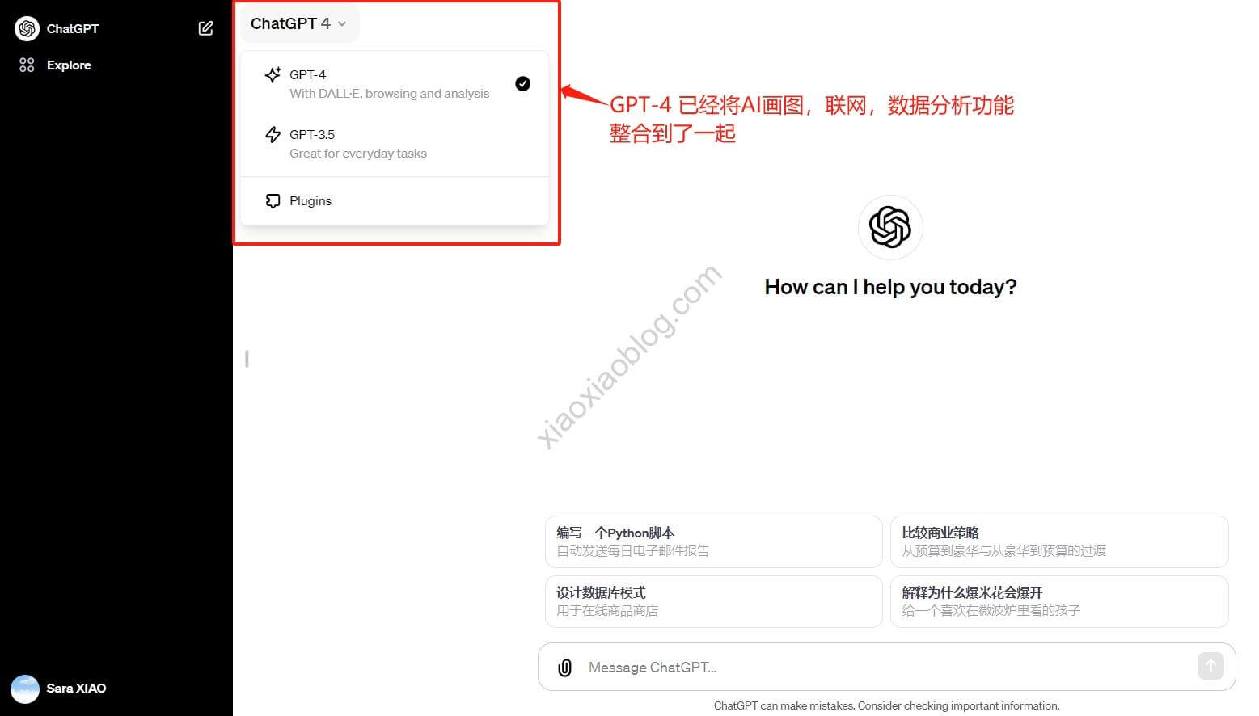Choose the 解释为什么爆米花会爆开 suggestion card
This screenshot has width=1259, height=716.
click(1059, 601)
